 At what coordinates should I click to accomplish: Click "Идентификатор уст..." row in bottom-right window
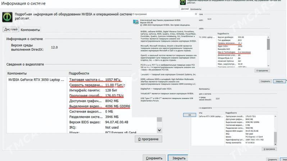(245, 139)
